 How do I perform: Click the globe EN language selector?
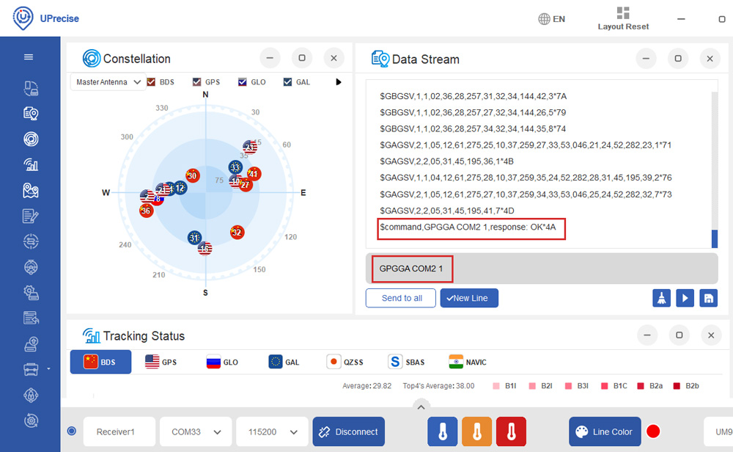552,19
